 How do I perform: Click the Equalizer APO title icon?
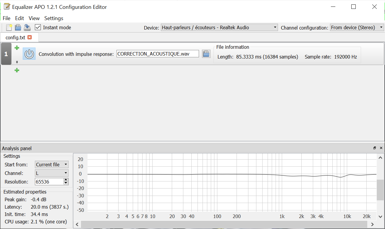[x=7, y=7]
